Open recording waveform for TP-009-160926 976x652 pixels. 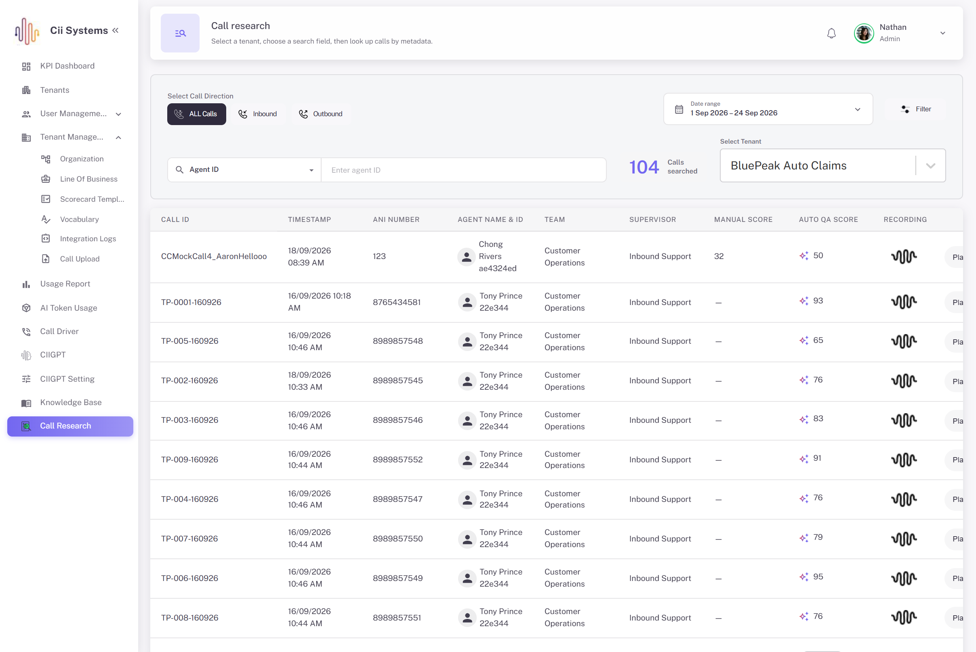(x=904, y=460)
